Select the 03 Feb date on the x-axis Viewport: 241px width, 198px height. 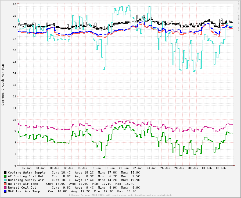point(221,168)
